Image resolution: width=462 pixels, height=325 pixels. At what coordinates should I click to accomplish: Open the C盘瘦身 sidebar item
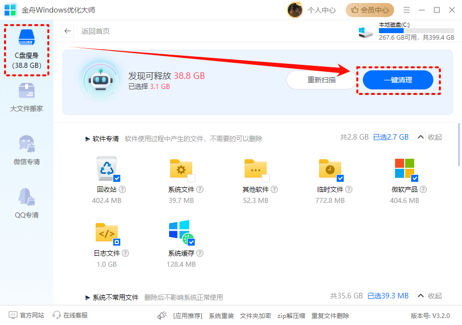[x=27, y=50]
